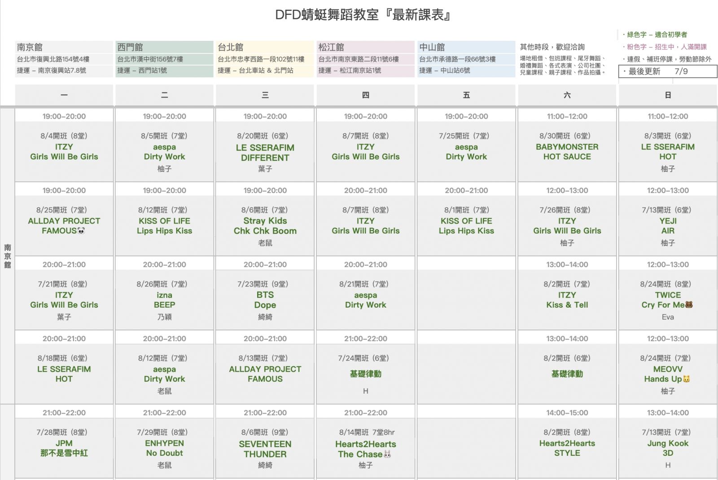Image resolution: width=718 pixels, height=480 pixels.
Task: Click address 台北市忠孝西路一段102號11樓
Action: pyautogui.click(x=261, y=59)
